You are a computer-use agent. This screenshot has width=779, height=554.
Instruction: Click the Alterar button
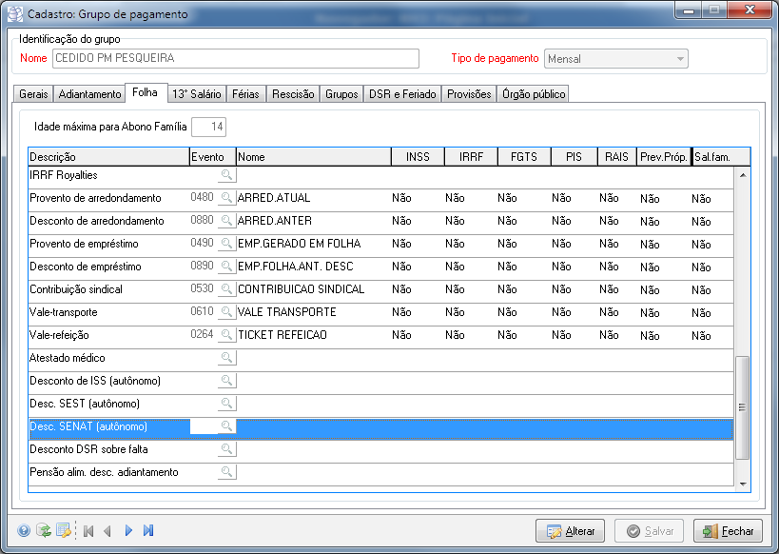(x=570, y=531)
